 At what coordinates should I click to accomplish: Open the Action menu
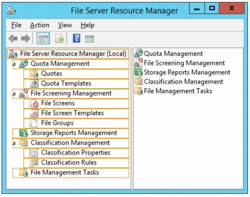click(40, 25)
